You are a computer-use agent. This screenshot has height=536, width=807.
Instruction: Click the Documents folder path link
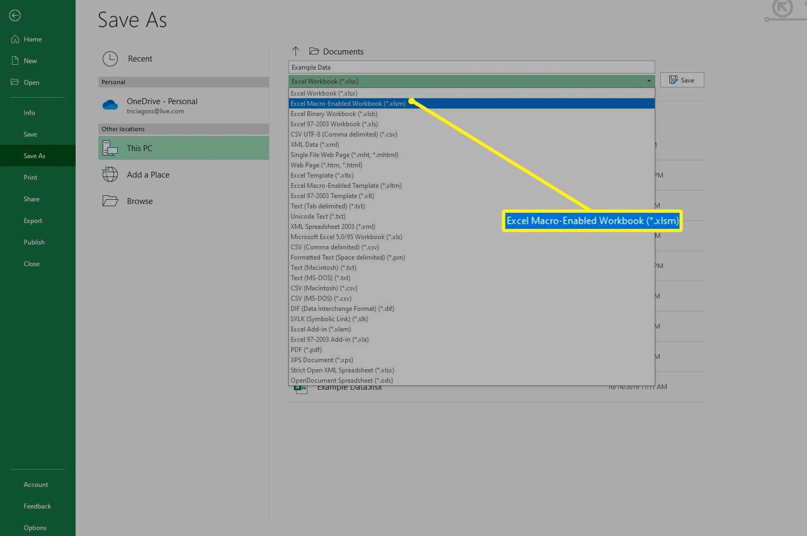click(x=343, y=51)
